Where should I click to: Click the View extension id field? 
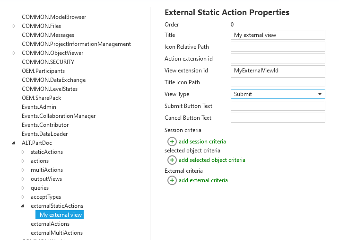click(278, 71)
